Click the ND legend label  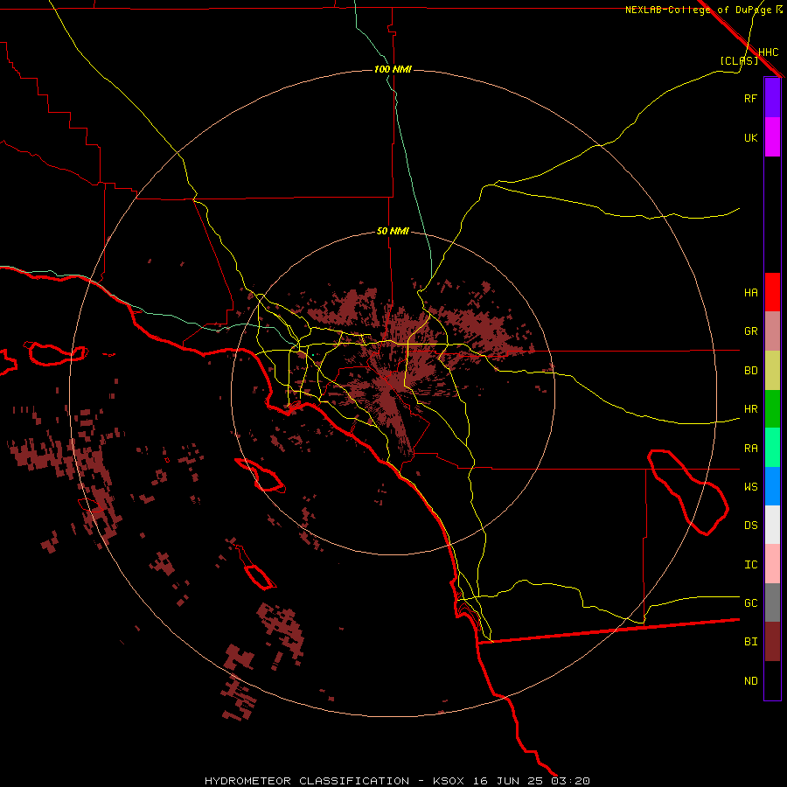click(751, 681)
